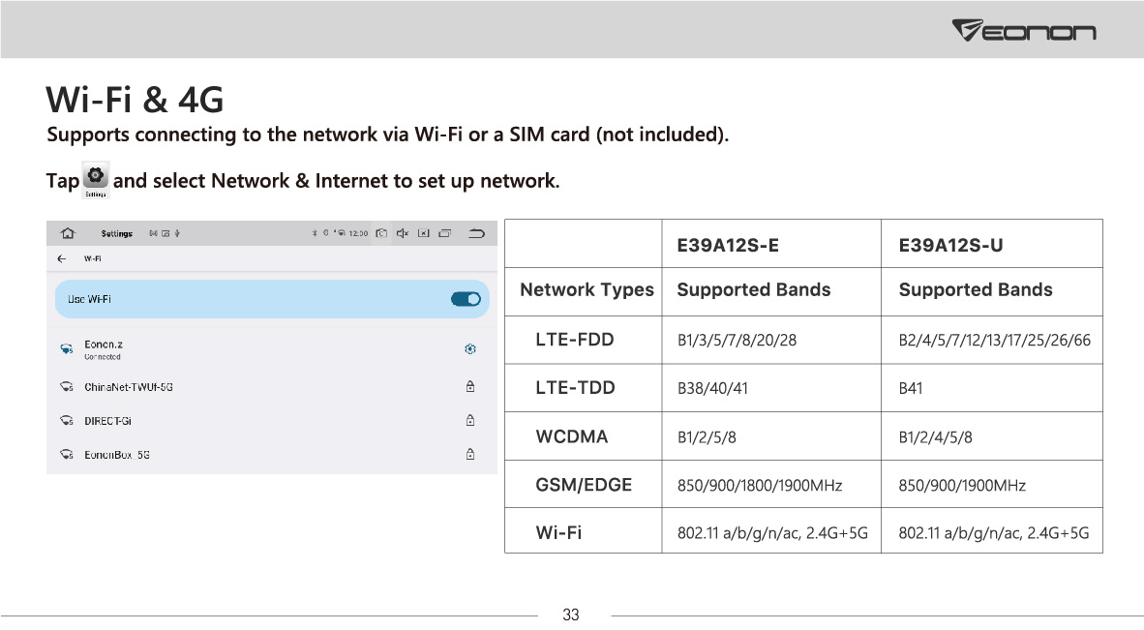Open the recent apps windows icon
Screen dimensions: 1144x630
[445, 233]
